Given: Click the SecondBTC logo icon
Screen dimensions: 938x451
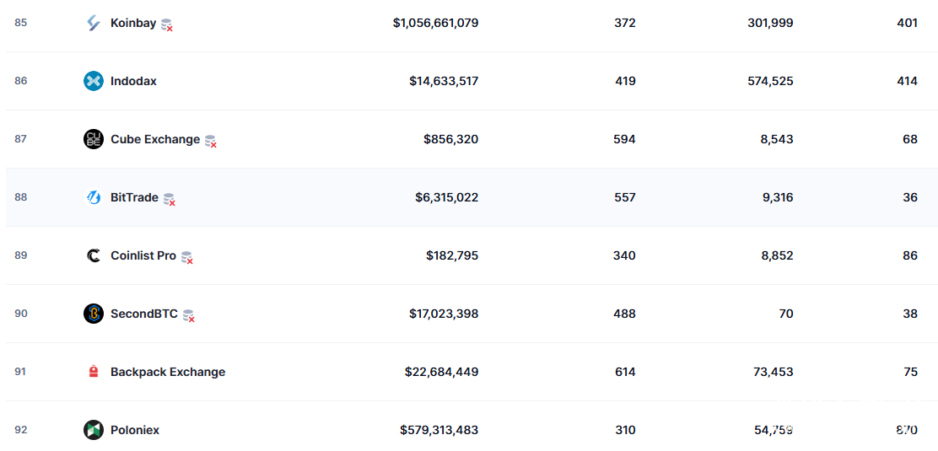Looking at the screenshot, I should (94, 314).
